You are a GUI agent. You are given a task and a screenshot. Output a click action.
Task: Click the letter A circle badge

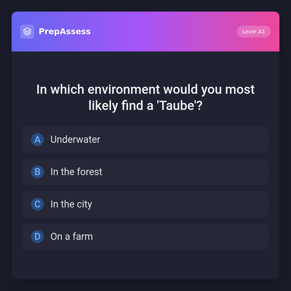coord(37,140)
